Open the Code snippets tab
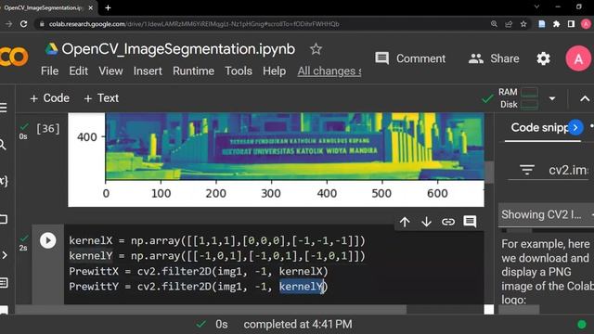 (x=539, y=128)
